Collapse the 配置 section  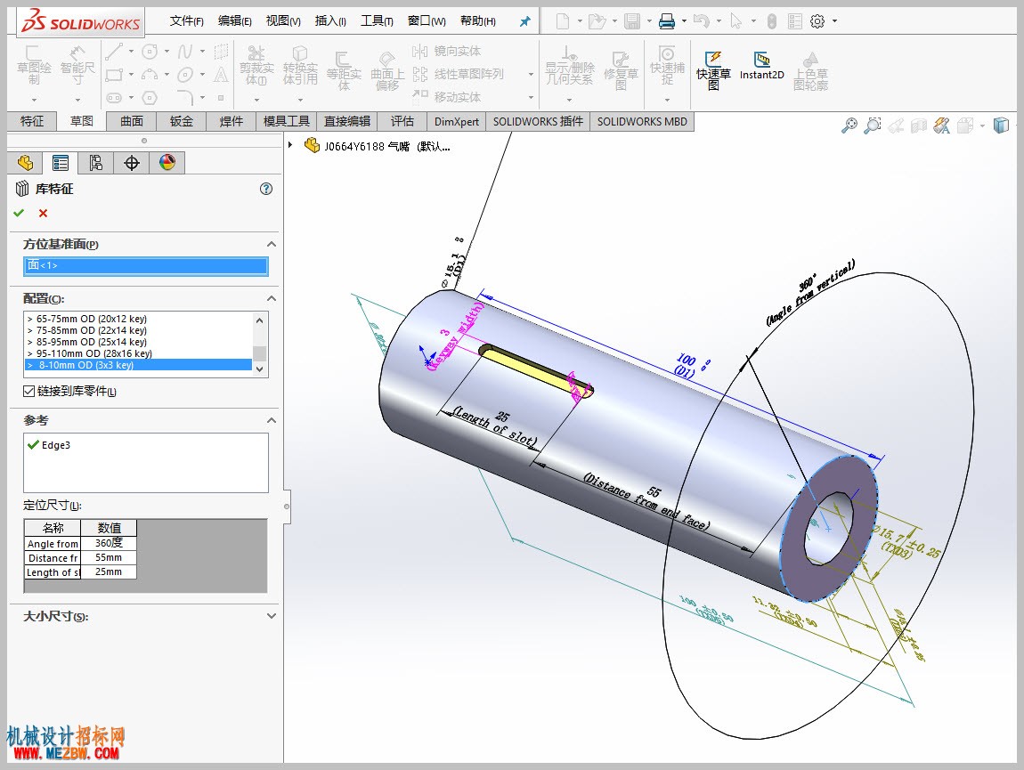(x=272, y=298)
